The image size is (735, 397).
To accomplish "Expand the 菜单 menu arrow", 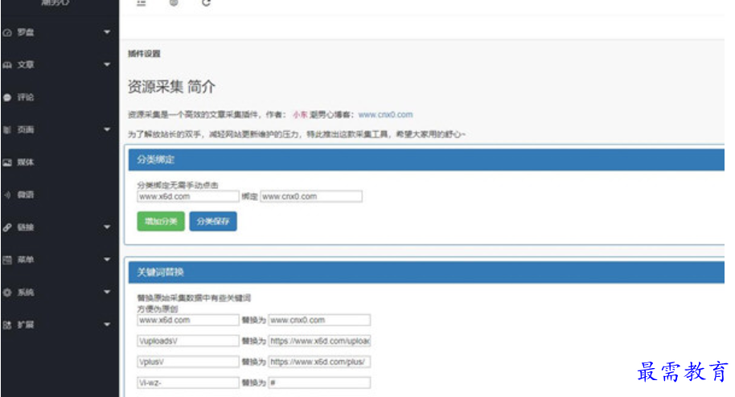I will 107,260.
